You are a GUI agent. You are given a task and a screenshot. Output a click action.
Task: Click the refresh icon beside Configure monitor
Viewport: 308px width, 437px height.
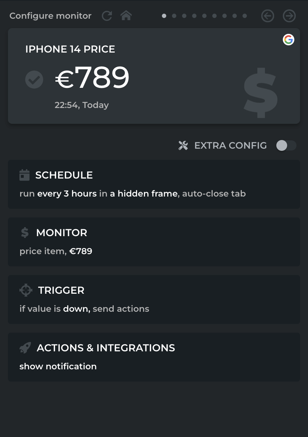pyautogui.click(x=107, y=16)
